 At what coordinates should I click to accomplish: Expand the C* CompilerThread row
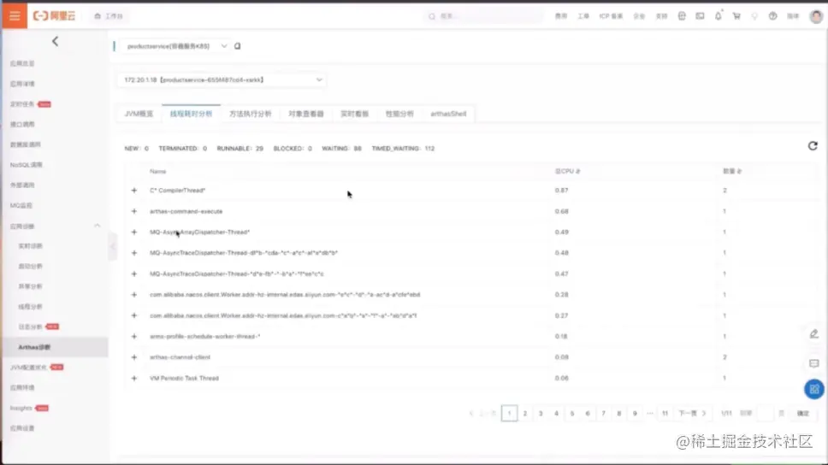[134, 191]
